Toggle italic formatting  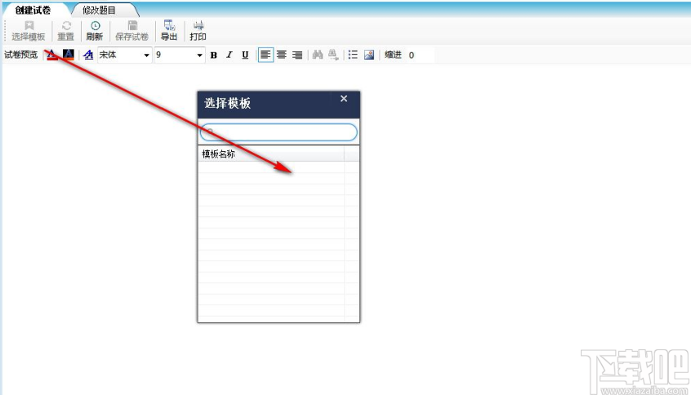click(230, 55)
